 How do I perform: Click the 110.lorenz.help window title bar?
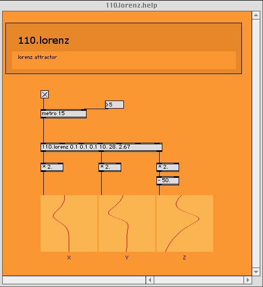coord(131,5)
